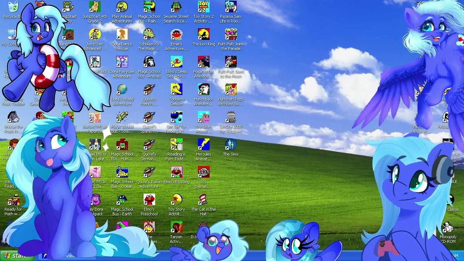Launch 101 Dalmatians shortcut

point(203,177)
